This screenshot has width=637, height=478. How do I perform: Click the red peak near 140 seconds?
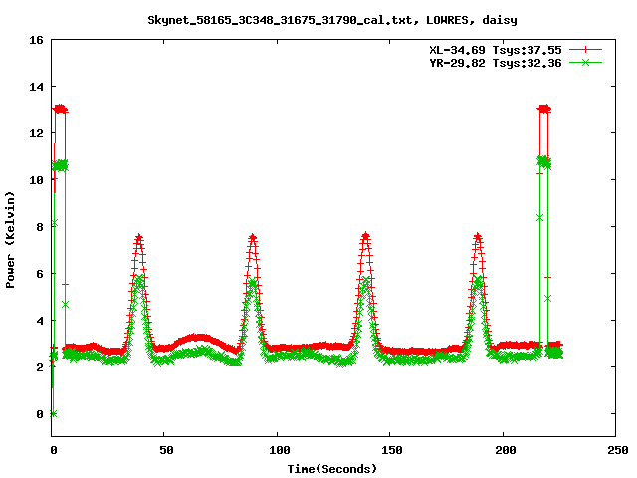365,236
